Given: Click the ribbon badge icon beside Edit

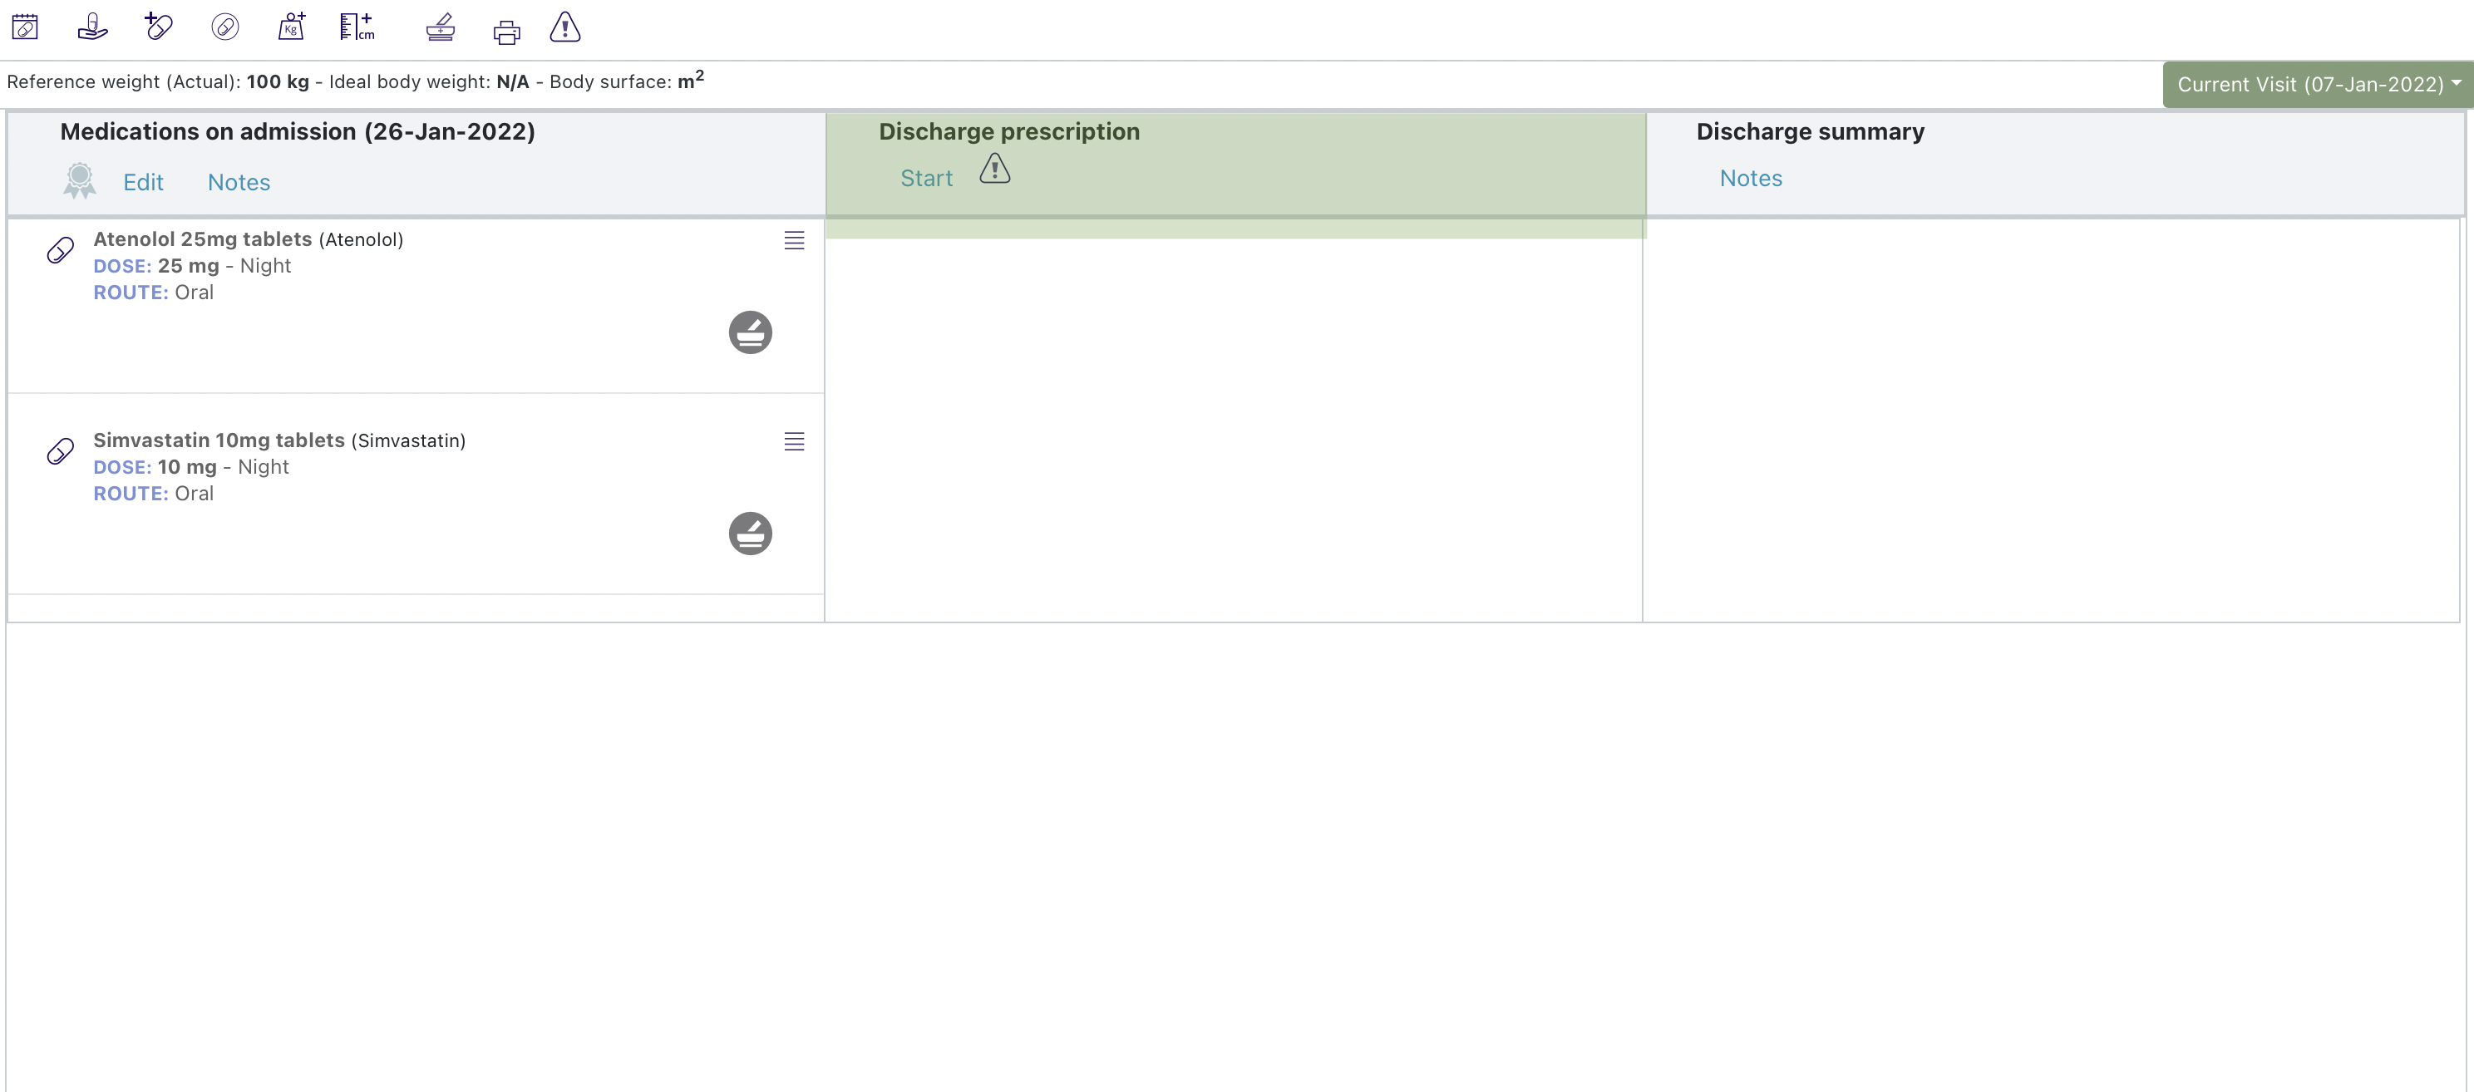Looking at the screenshot, I should click(80, 180).
